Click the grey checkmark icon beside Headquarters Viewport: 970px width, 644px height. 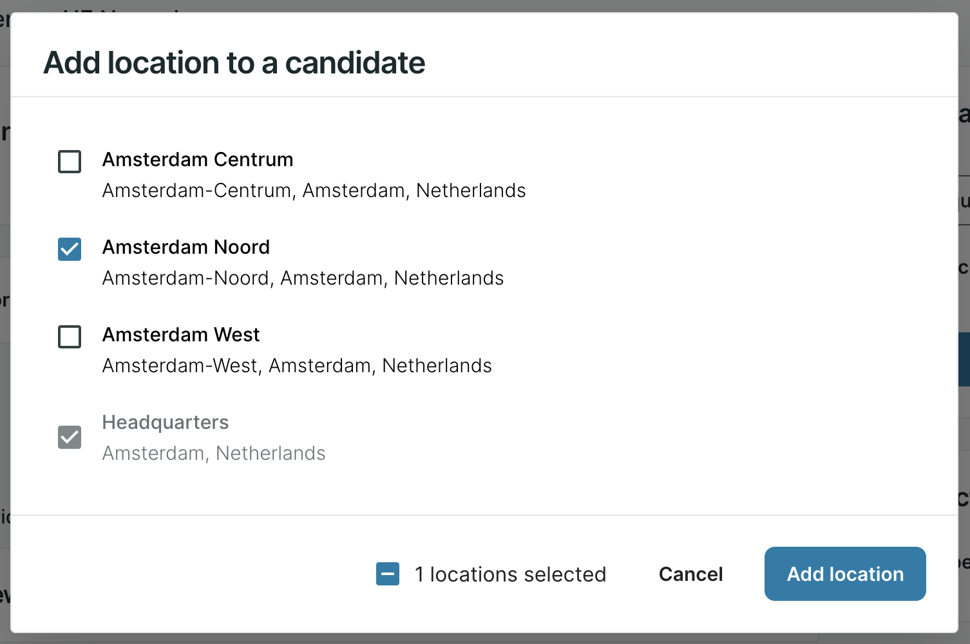tap(70, 437)
